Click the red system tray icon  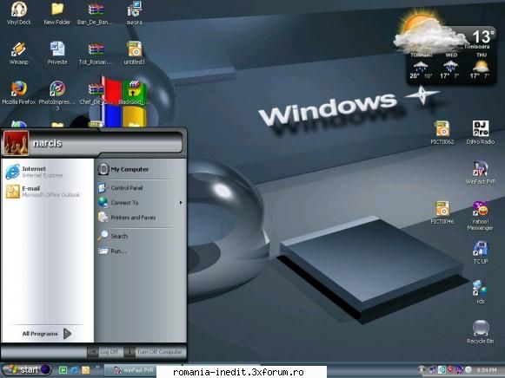450,370
